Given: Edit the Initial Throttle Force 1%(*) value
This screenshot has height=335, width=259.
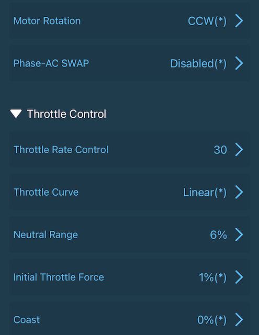Looking at the screenshot, I should tap(212, 277).
